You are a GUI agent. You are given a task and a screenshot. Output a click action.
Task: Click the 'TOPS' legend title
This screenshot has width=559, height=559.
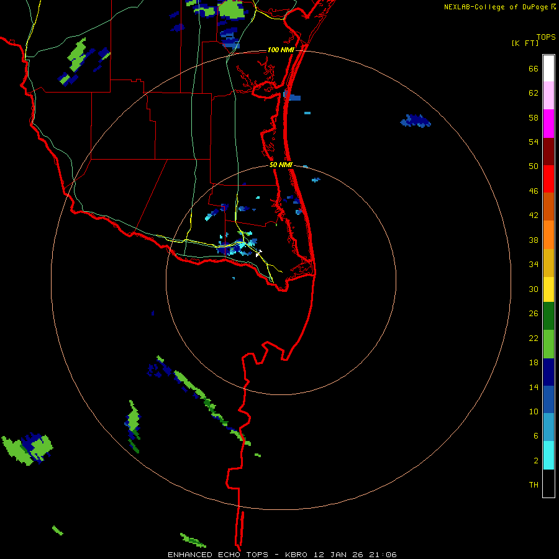[x=546, y=37]
